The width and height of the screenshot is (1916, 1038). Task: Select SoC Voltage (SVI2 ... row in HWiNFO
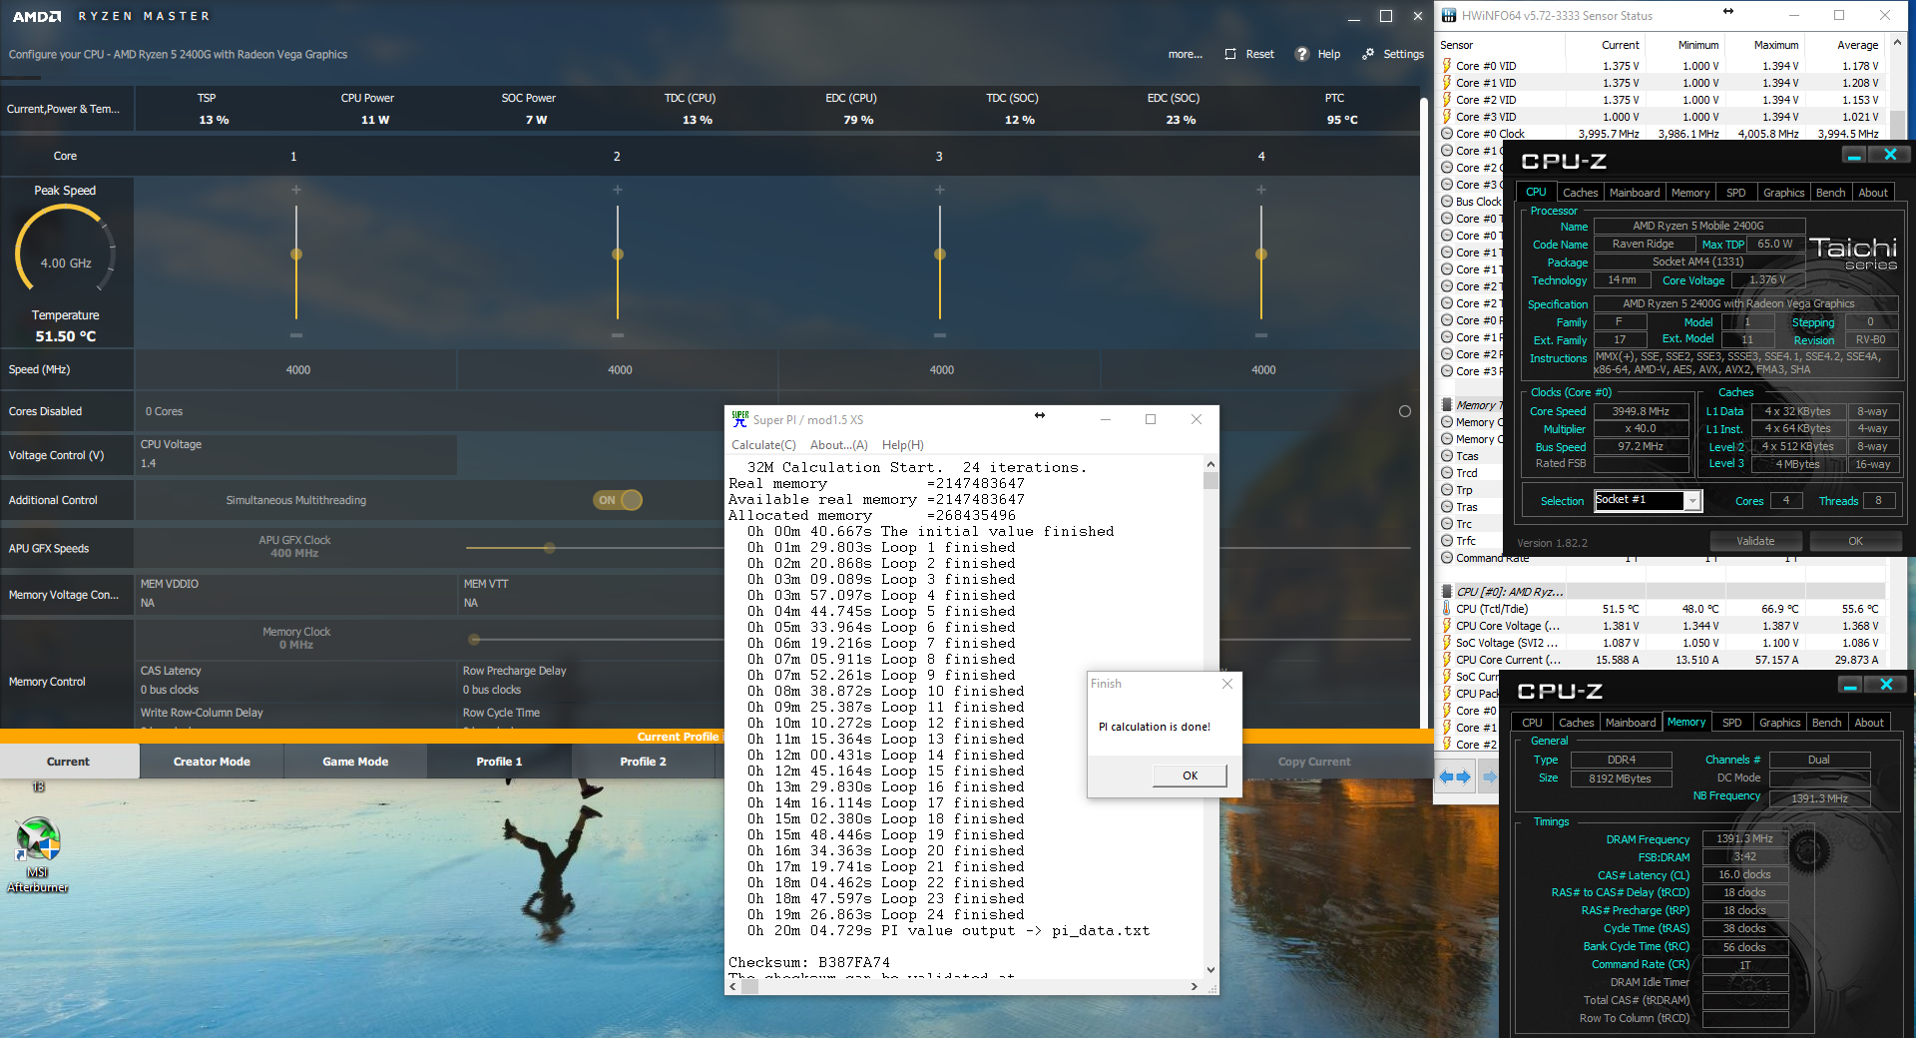click(x=1661, y=643)
